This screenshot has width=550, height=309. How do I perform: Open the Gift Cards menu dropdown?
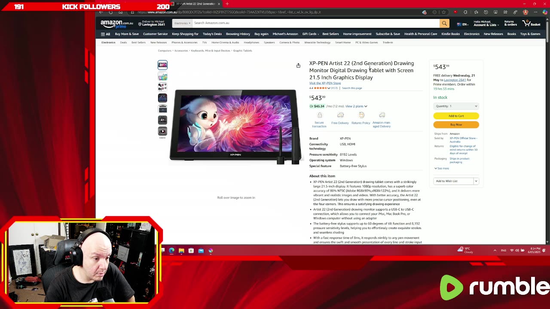tap(311, 34)
